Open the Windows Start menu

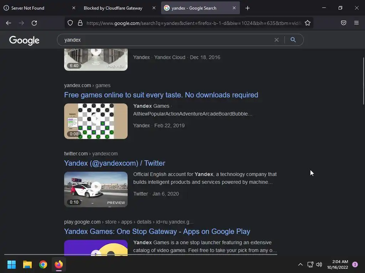point(11,264)
